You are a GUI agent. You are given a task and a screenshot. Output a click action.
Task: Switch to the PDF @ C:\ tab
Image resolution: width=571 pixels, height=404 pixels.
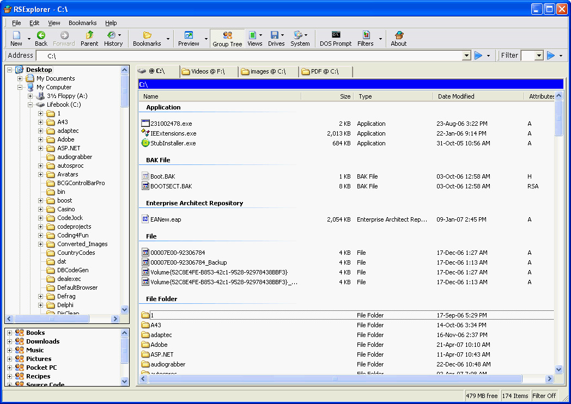pyautogui.click(x=325, y=72)
